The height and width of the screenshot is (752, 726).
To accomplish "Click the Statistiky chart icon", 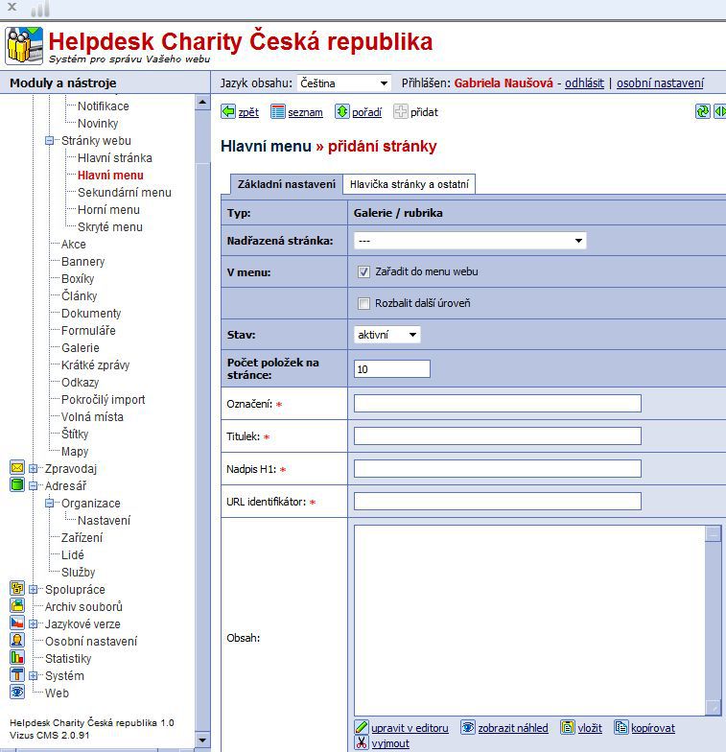I will point(17,658).
